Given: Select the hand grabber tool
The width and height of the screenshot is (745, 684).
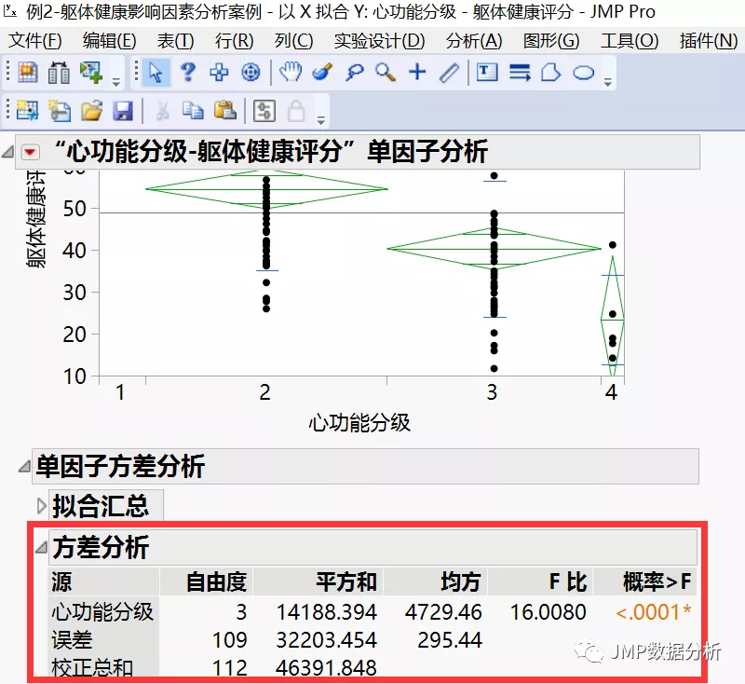Looking at the screenshot, I should (291, 73).
